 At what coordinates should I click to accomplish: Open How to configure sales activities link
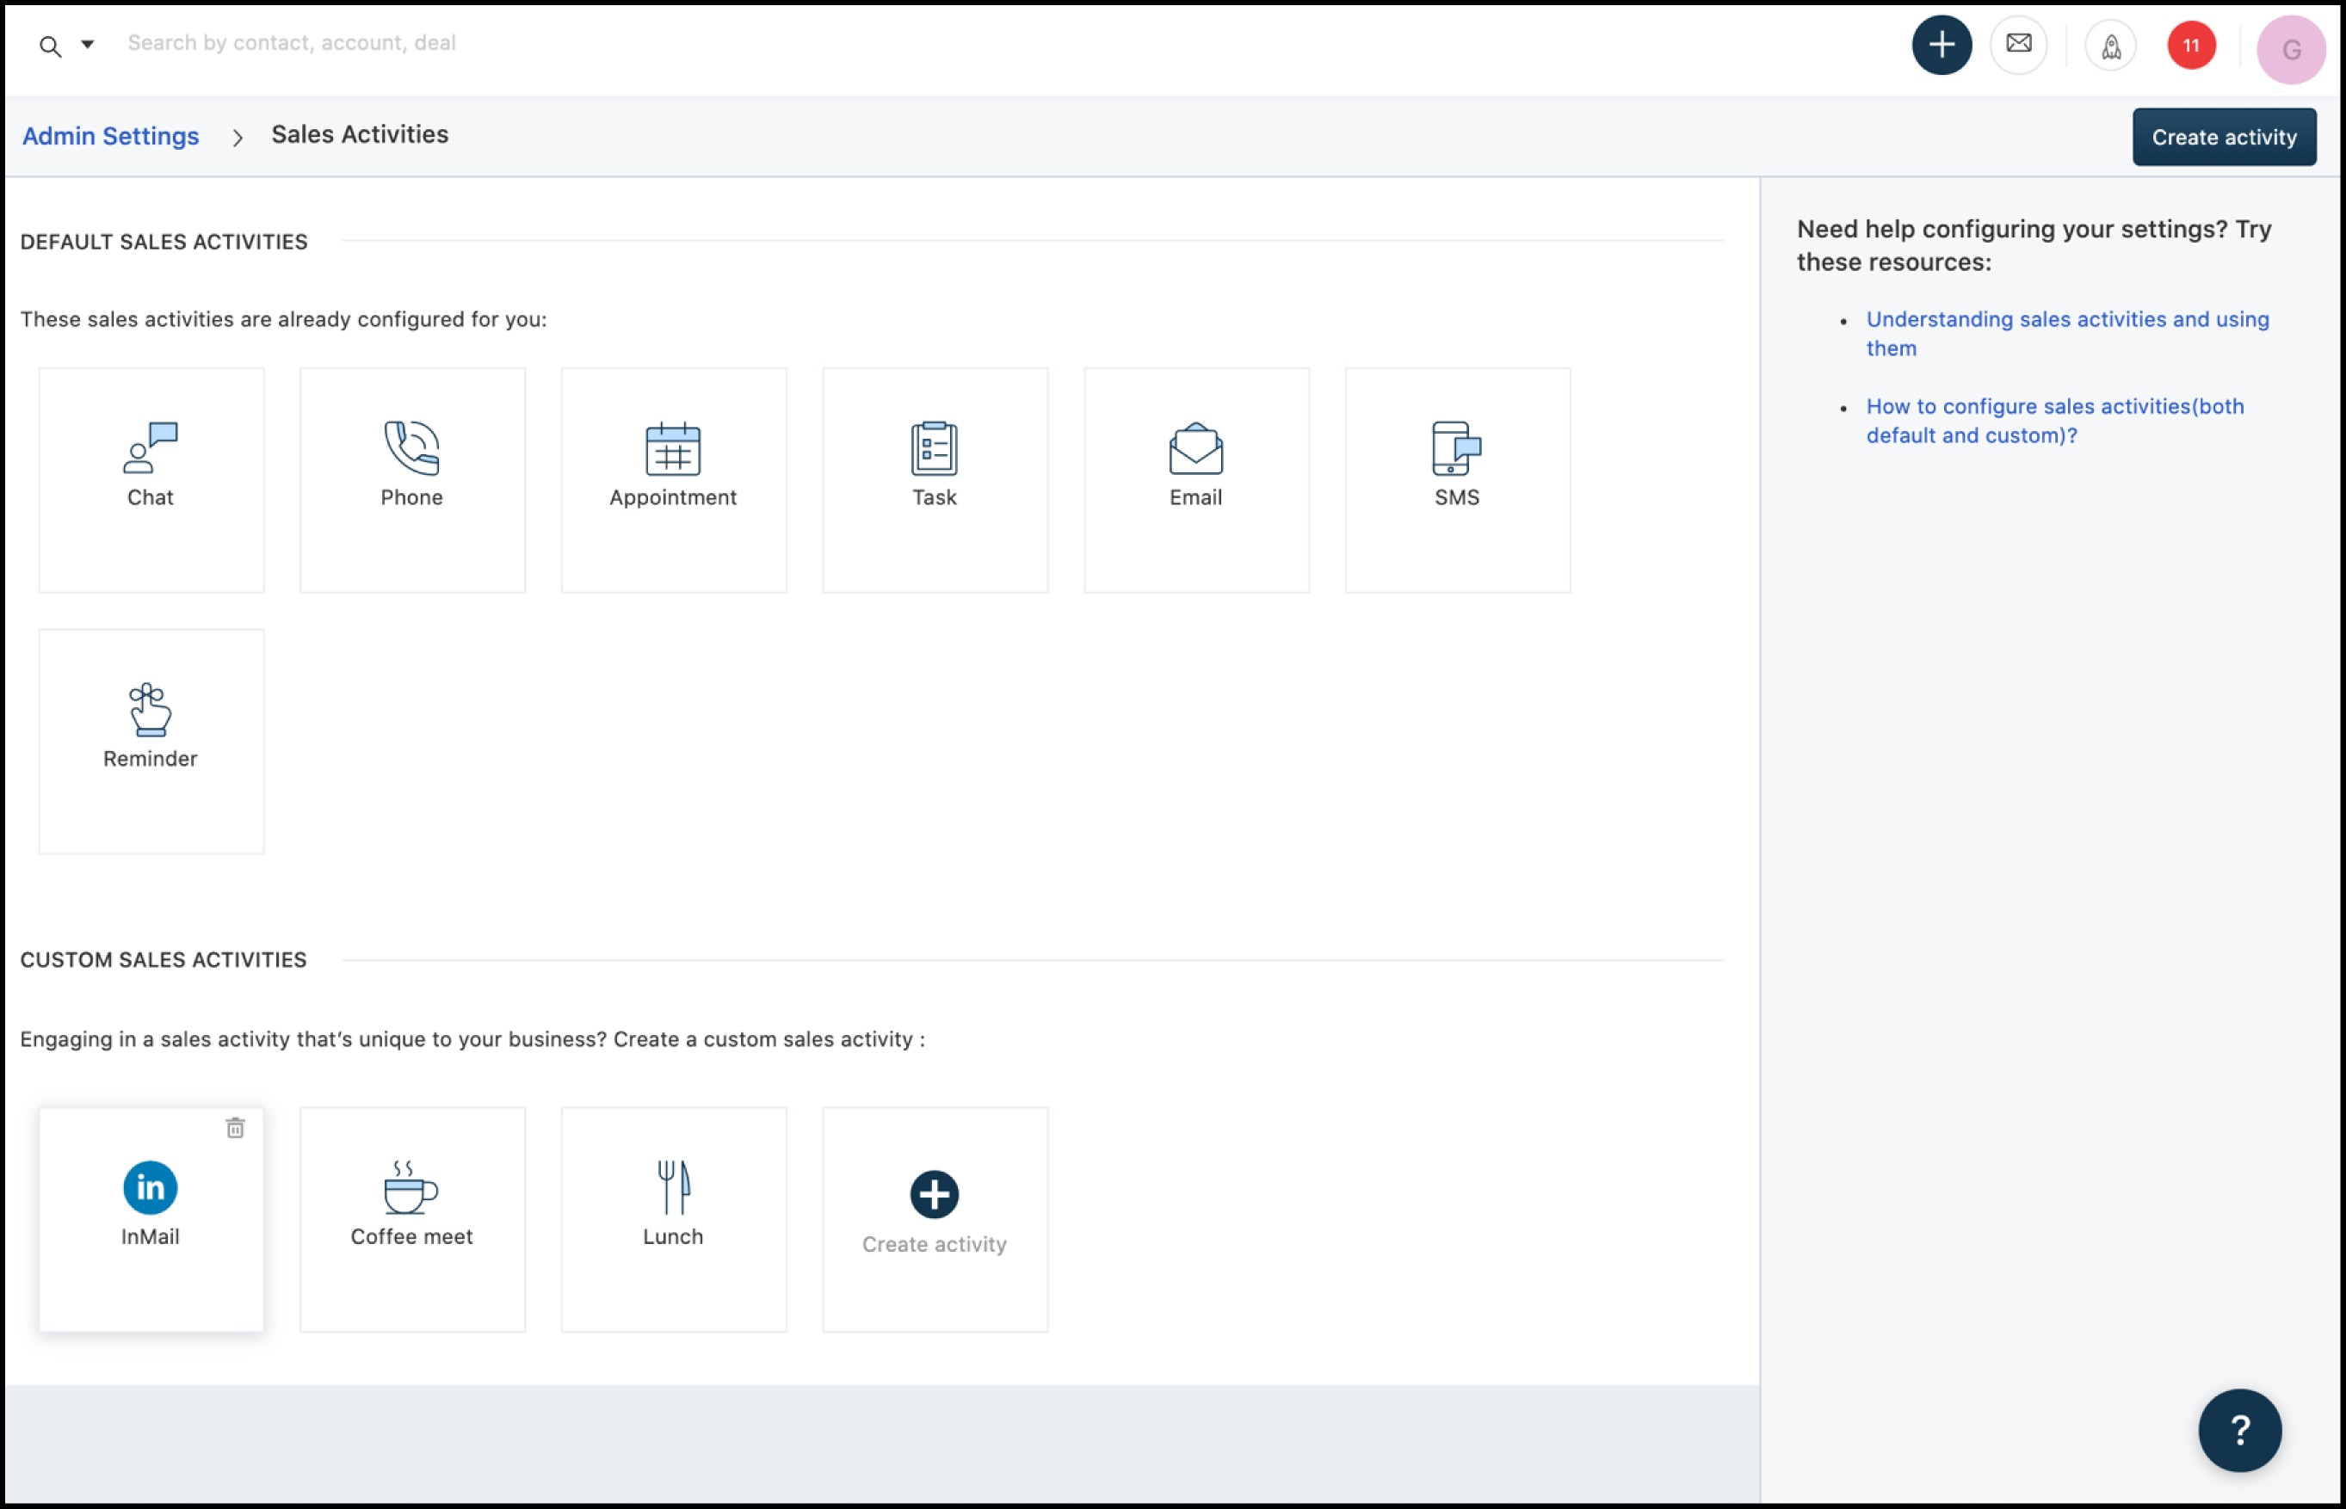(x=2054, y=421)
